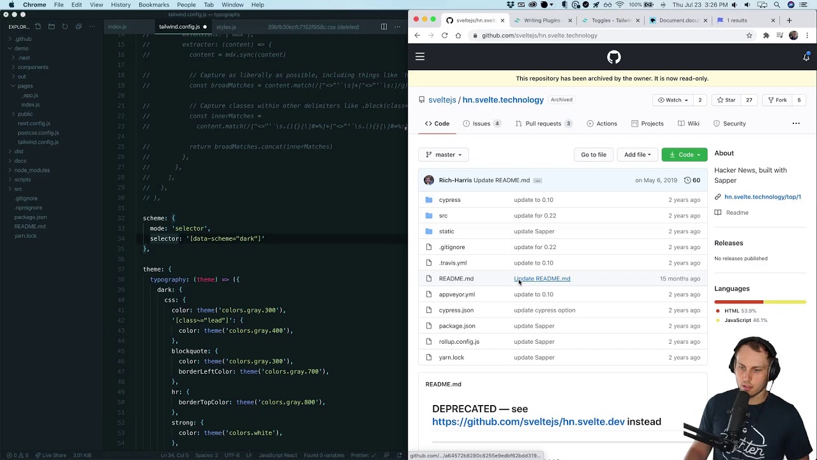Open the sveltejs organization link

[x=442, y=100]
